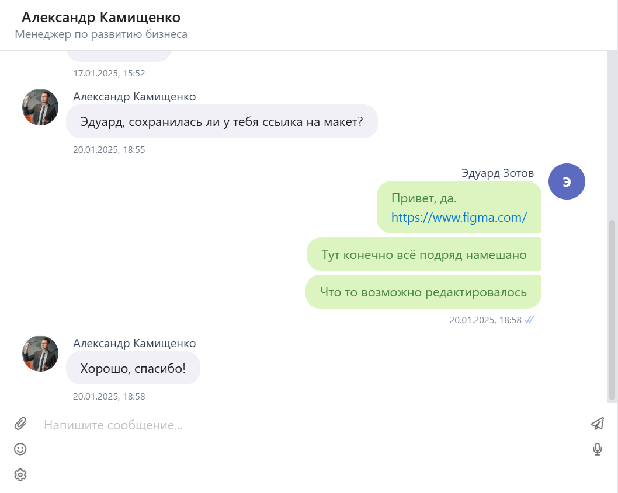Viewport: 618px width, 493px height.
Task: Select the 'Хорошо, спасибо!' message bubble
Action: [133, 368]
